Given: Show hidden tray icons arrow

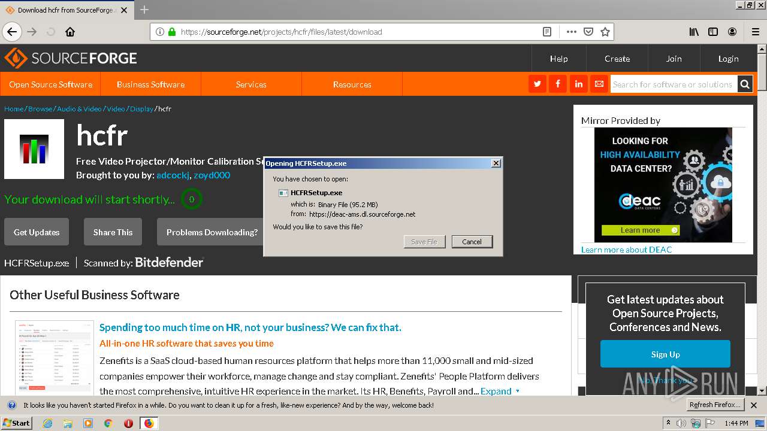Looking at the screenshot, I should [669, 423].
